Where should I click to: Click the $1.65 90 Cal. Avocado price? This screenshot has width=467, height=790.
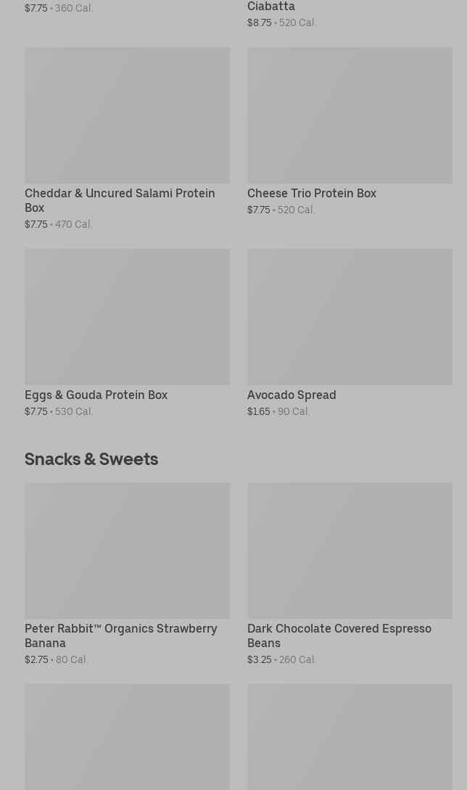coord(278,412)
